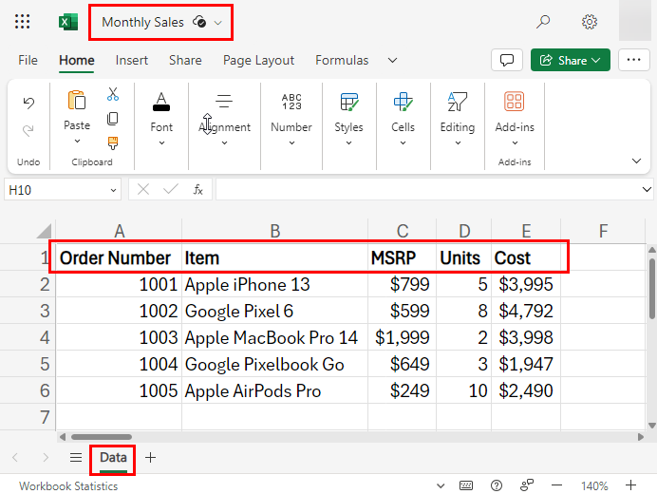Click the 140% zoom level
The height and width of the screenshot is (494, 657).
[594, 486]
